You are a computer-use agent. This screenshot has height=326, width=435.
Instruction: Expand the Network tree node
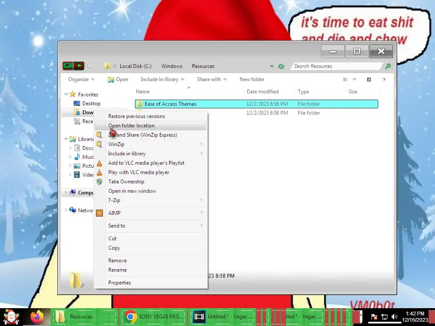pyautogui.click(x=66, y=210)
